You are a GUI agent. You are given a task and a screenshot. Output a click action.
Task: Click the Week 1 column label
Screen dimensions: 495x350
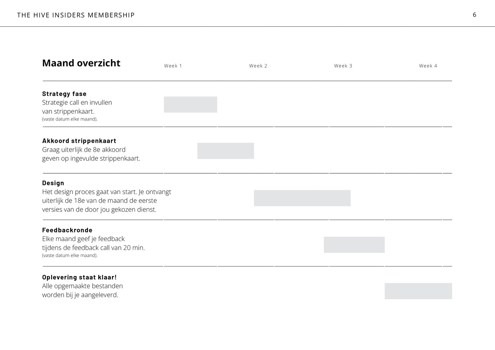click(173, 66)
